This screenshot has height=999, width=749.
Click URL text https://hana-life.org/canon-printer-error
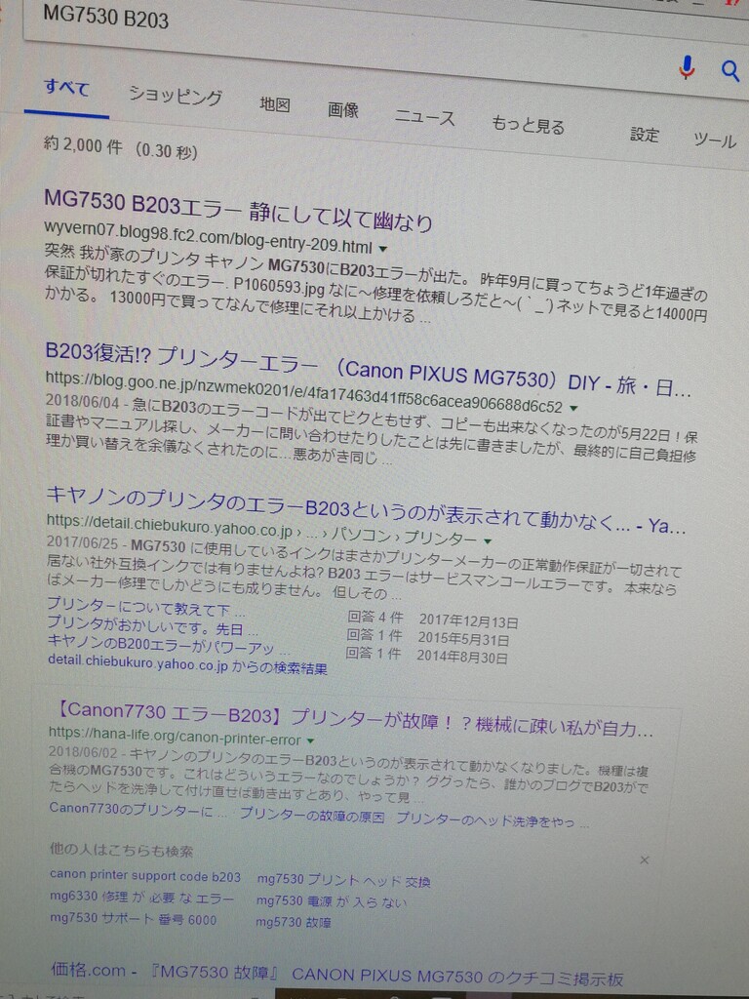tap(175, 738)
